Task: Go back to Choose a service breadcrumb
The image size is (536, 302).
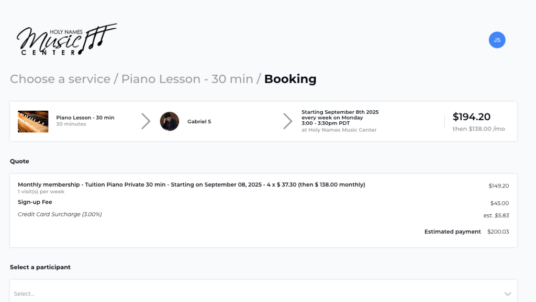Action: [x=60, y=79]
